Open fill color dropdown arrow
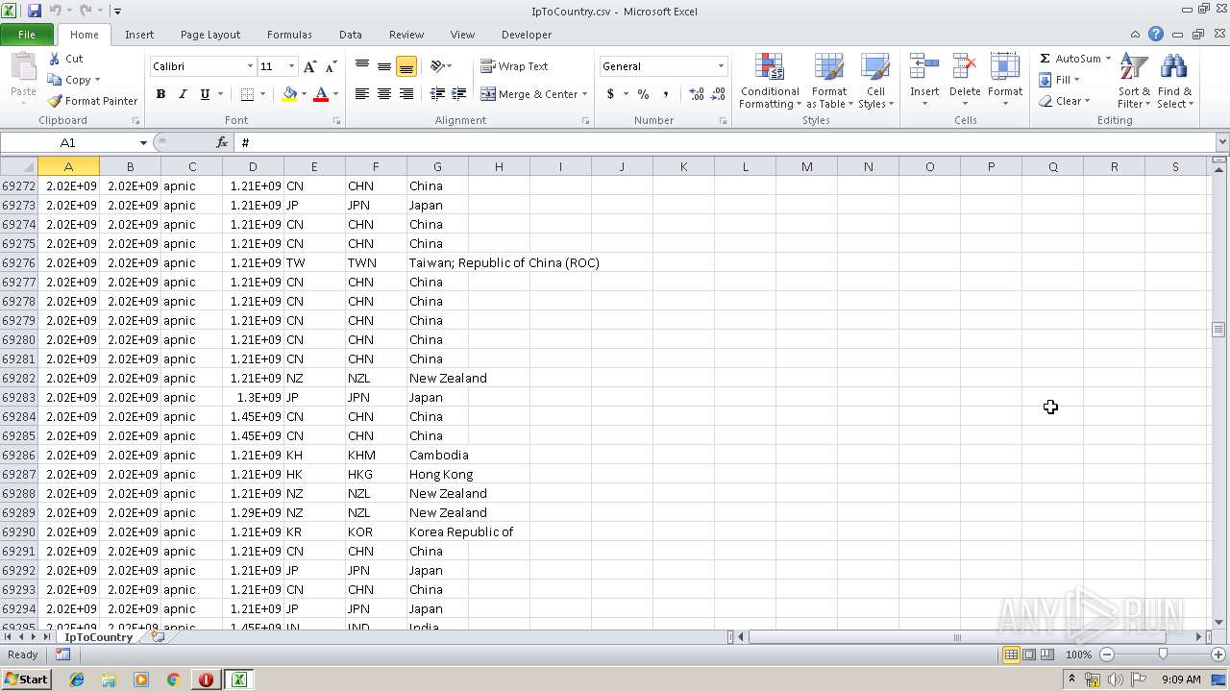Screen dimensions: 1230x692 pos(304,94)
